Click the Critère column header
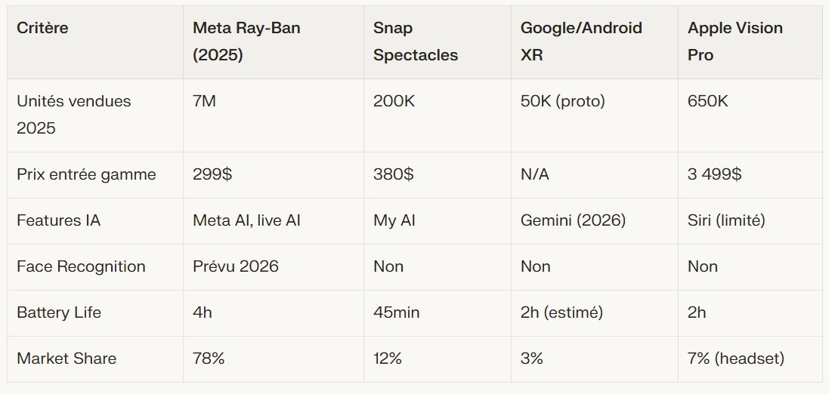Screen dimensions: 829x394 tap(44, 28)
